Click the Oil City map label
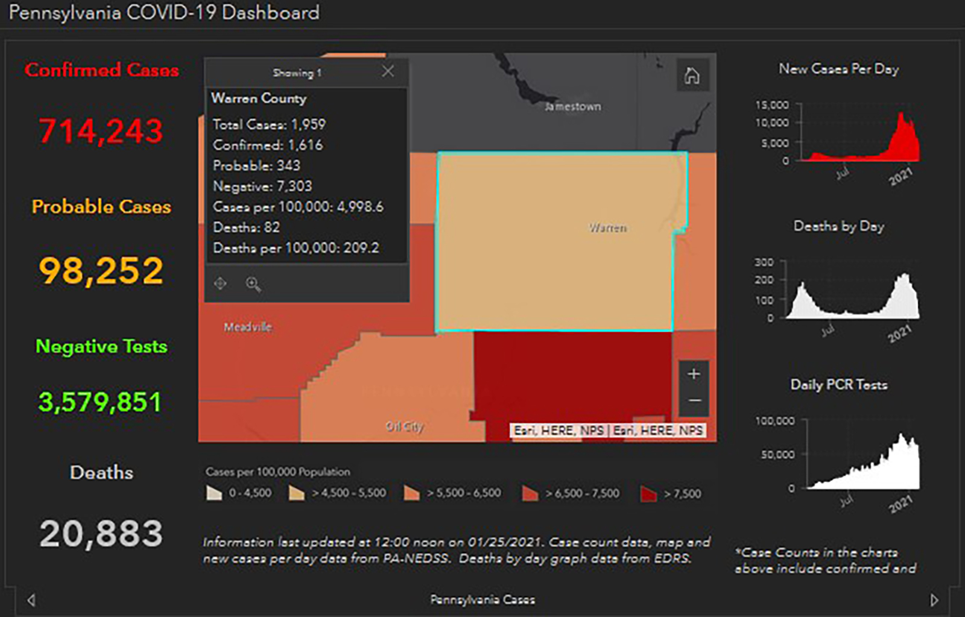The image size is (965, 617). (x=405, y=426)
